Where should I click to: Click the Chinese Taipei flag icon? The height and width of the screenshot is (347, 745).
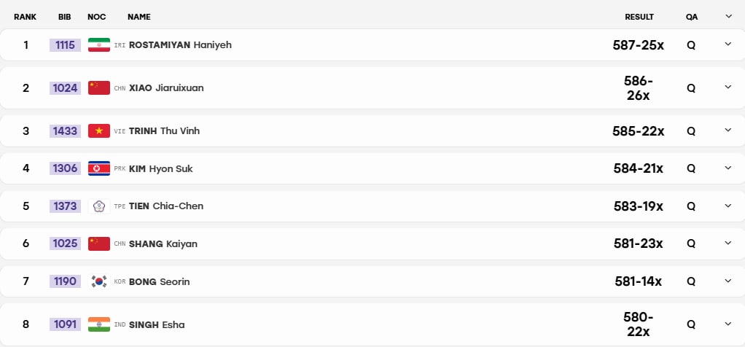point(99,206)
